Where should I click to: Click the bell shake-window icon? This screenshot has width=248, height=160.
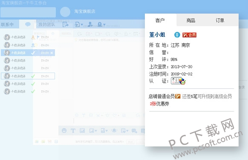pos(114,131)
